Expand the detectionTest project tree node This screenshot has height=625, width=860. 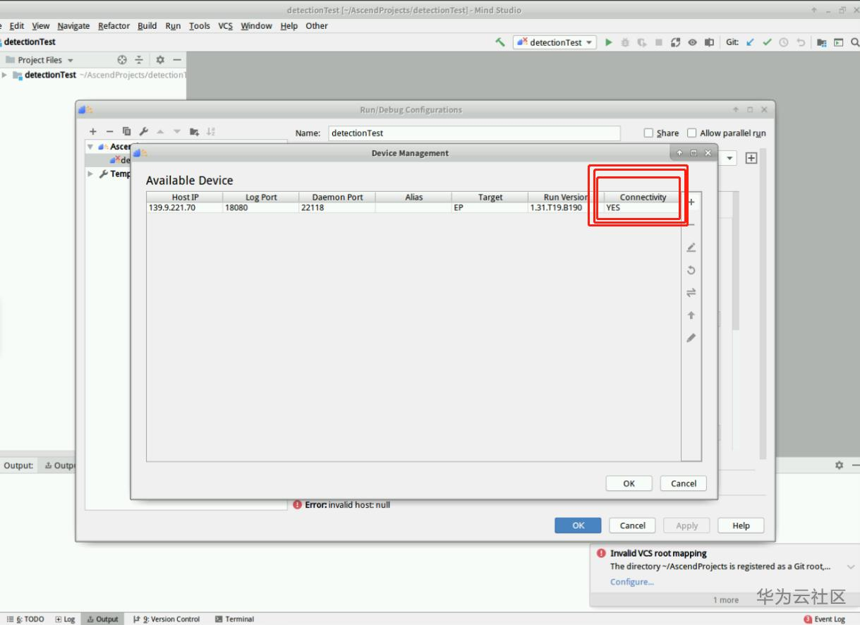5,75
